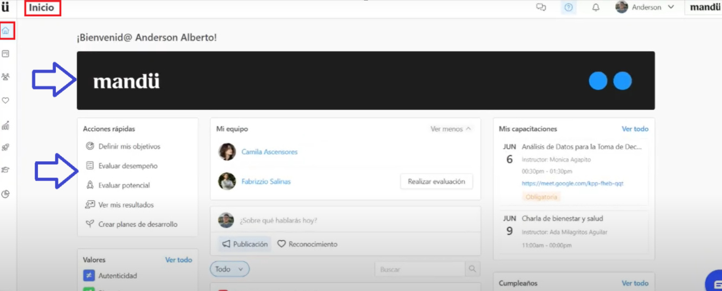Open Fabrizzio Salinas profile link
This screenshot has width=722, height=291.
click(x=266, y=182)
